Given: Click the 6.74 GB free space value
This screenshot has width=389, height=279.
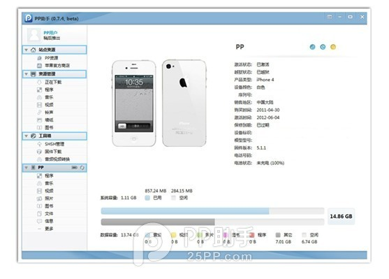Looking at the screenshot, I should [309, 242].
